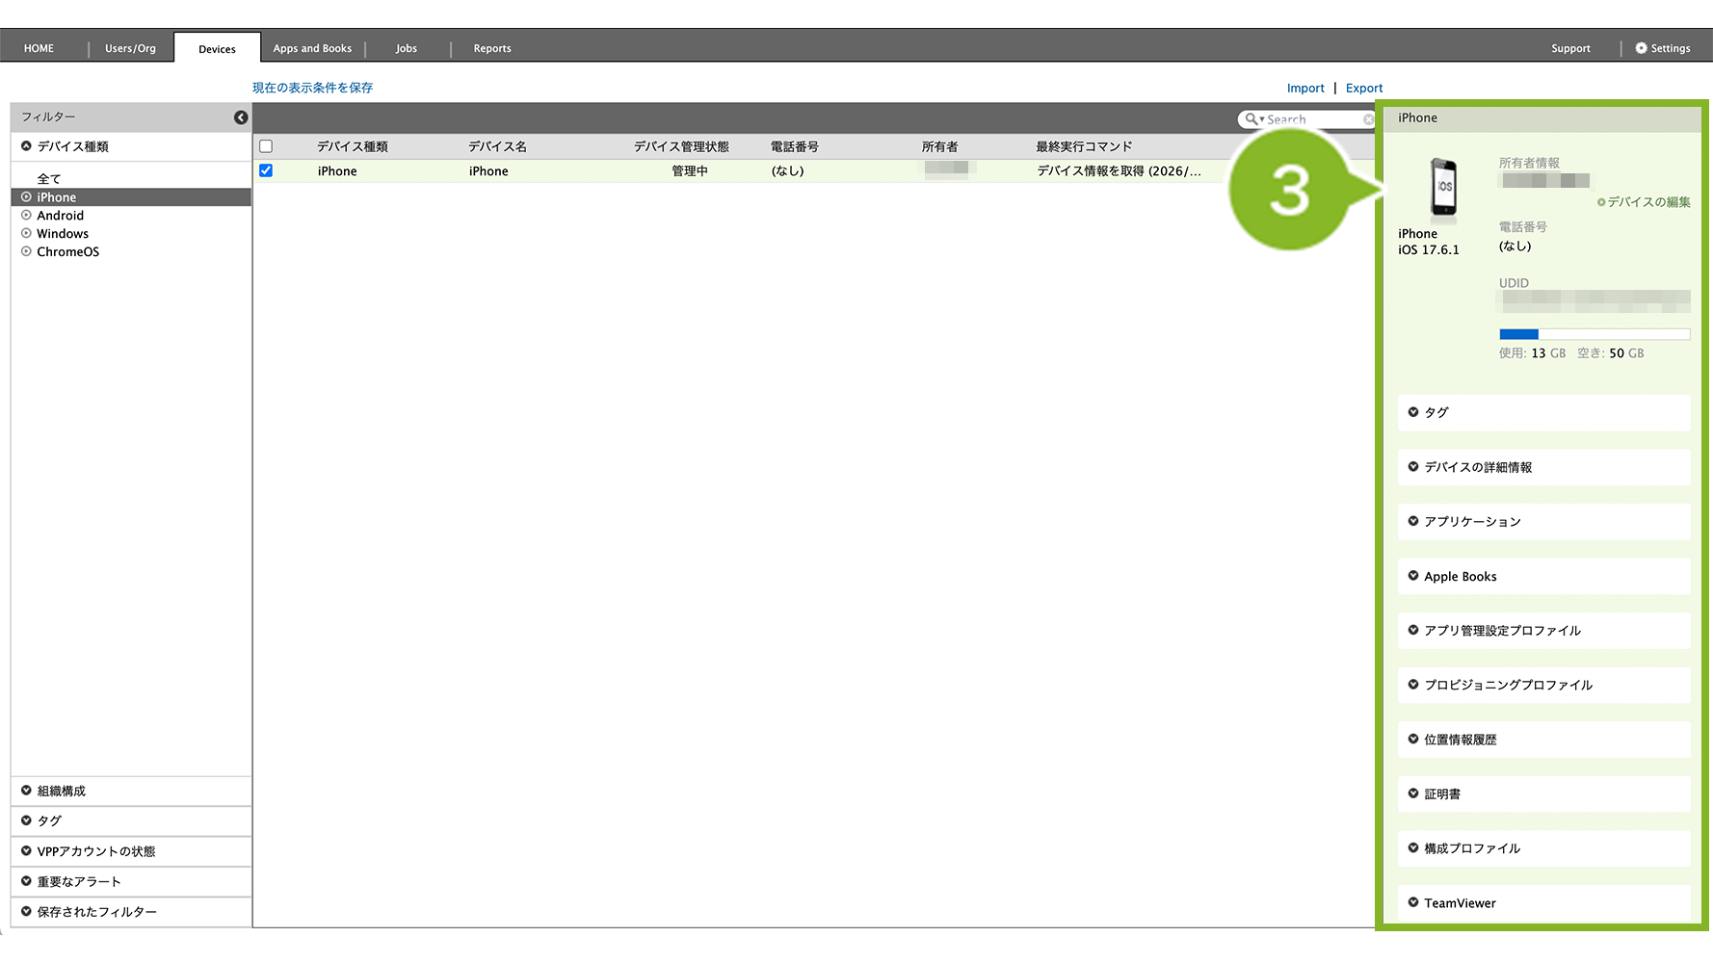Toggle the select-all devices checkbox
This screenshot has width=1713, height=963.
266,146
